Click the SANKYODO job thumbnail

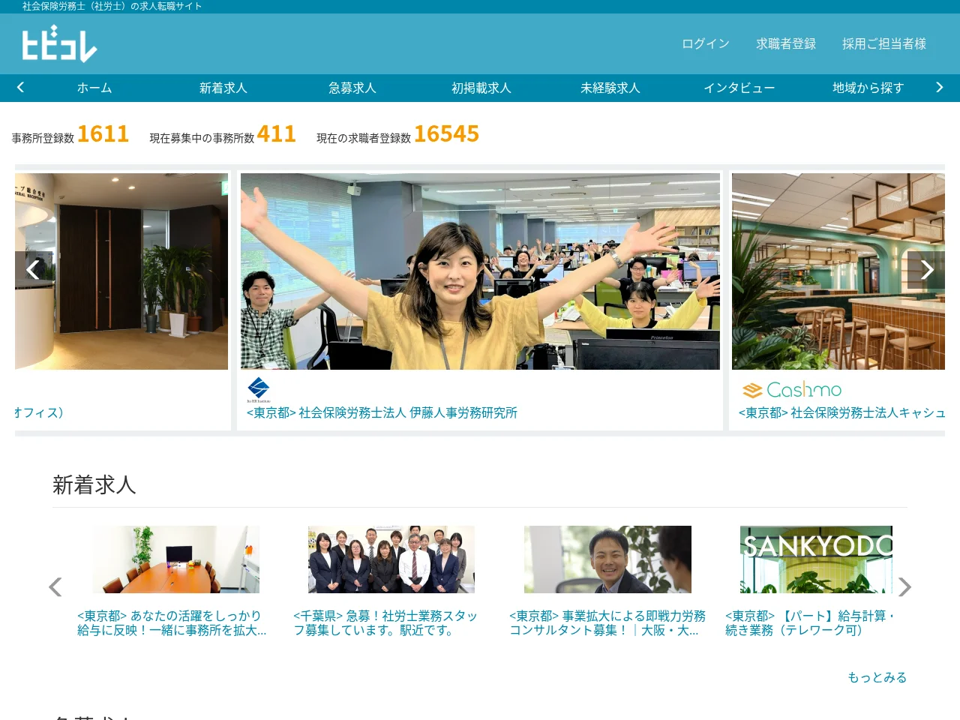point(816,559)
